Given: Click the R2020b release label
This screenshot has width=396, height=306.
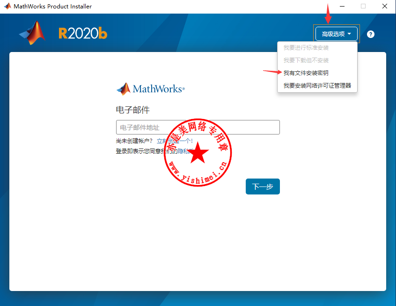Looking at the screenshot, I should point(83,33).
